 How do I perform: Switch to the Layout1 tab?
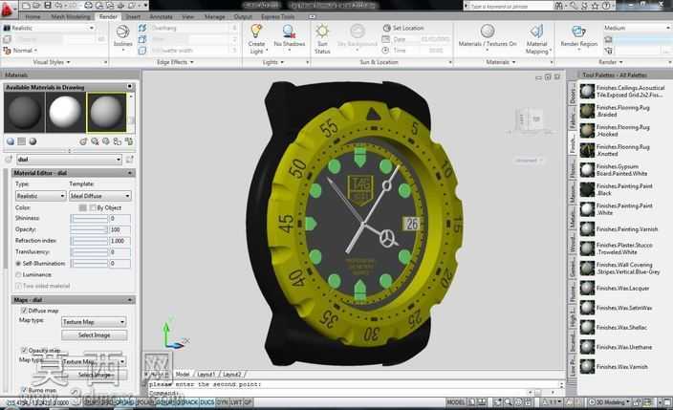(x=206, y=375)
